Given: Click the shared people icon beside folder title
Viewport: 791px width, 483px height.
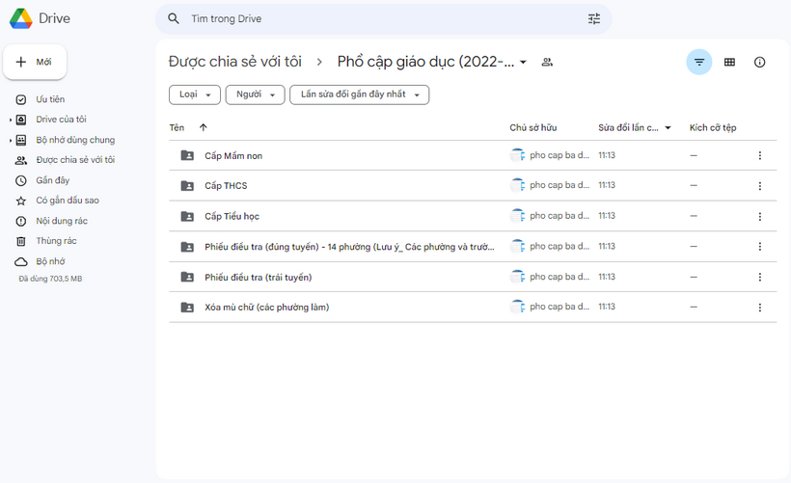Looking at the screenshot, I should click(x=547, y=62).
